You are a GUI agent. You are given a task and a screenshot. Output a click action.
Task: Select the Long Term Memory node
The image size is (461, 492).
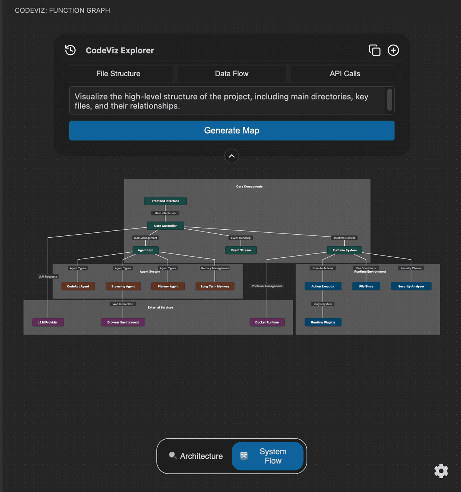[215, 286]
